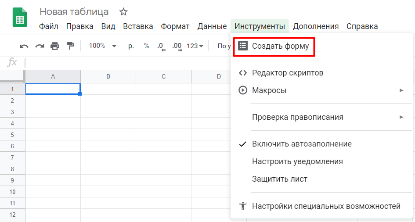This screenshot has height=222, width=415.
Task: Print the spreadsheet
Action: (x=55, y=46)
